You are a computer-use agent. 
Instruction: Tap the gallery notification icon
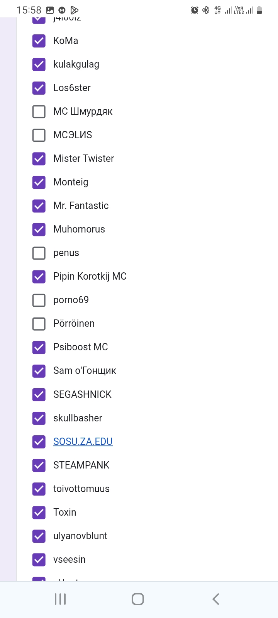(x=50, y=10)
